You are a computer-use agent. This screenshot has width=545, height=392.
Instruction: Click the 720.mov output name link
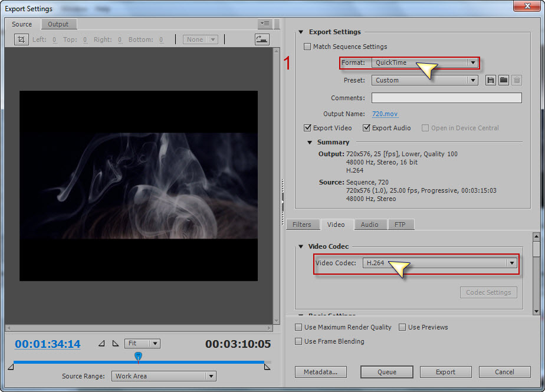(385, 114)
